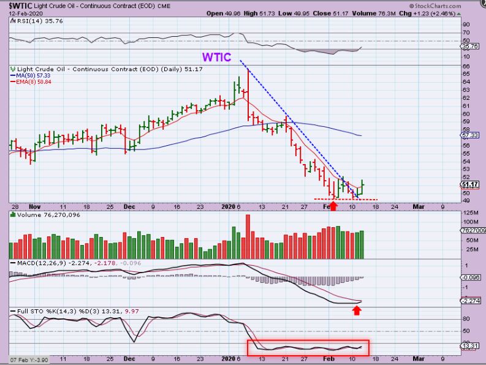
Task: Click the 100M volume axis label
Action: (471, 222)
